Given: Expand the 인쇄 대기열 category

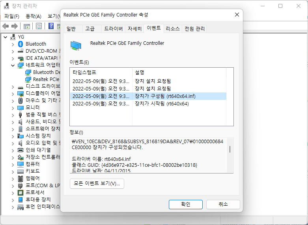Looking at the screenshot, I should (13, 151).
